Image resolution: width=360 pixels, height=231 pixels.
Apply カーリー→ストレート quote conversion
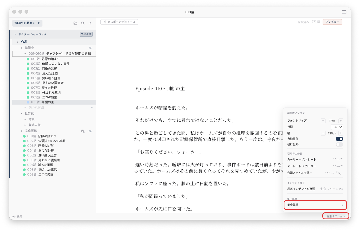coord(315,159)
